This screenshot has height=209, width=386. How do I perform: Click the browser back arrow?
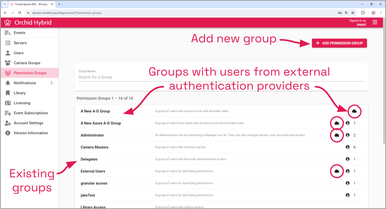click(5, 13)
